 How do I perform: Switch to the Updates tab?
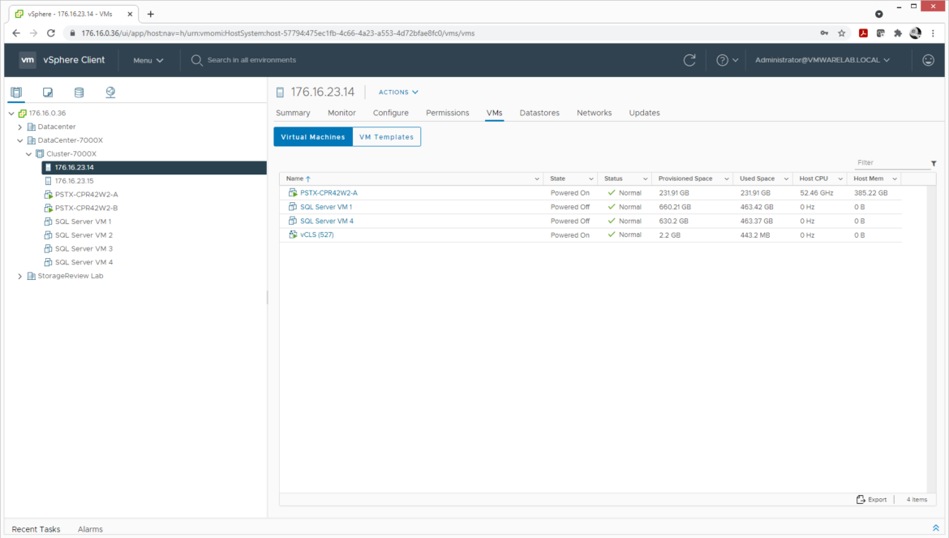[644, 113]
